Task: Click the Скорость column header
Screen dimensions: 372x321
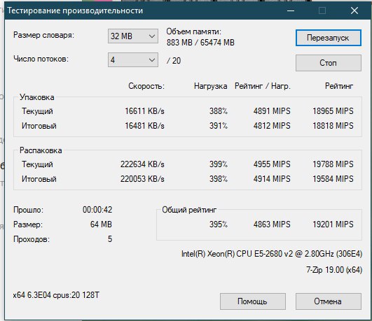Action: (146, 86)
